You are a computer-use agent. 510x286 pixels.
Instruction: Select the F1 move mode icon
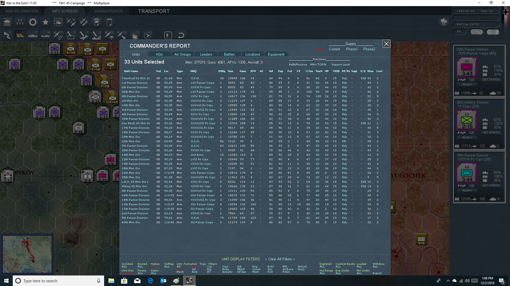(7, 35)
